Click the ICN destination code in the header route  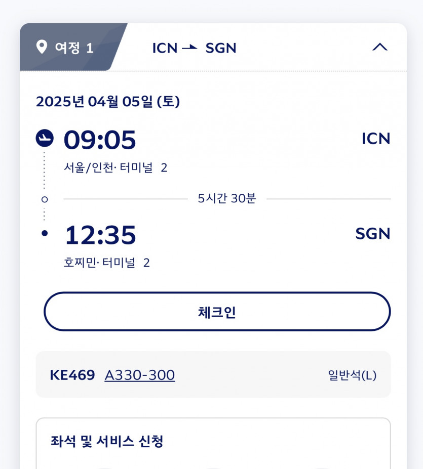(x=165, y=48)
